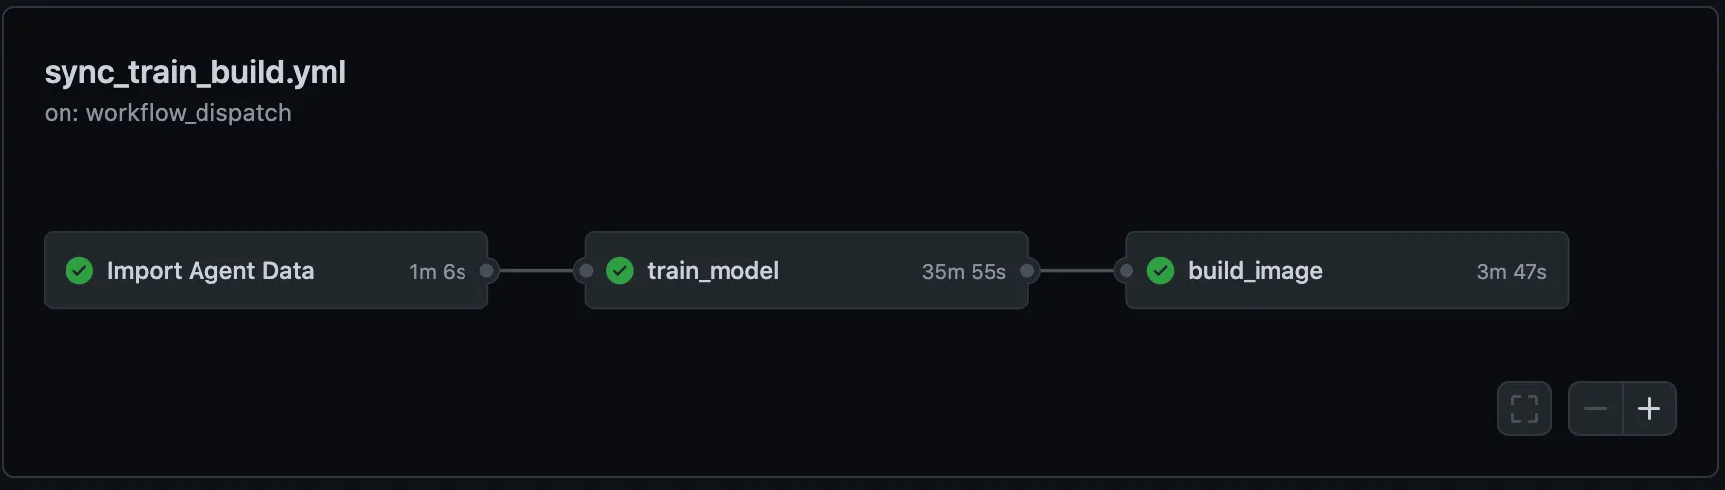Open the sync_train_build.yml workflow title
Screen dimensions: 1725x490
(196, 72)
